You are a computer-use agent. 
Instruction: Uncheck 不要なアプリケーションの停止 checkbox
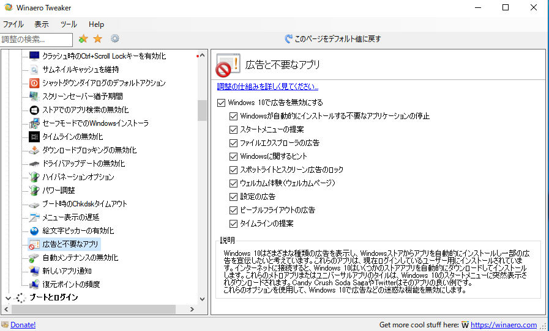[233, 116]
